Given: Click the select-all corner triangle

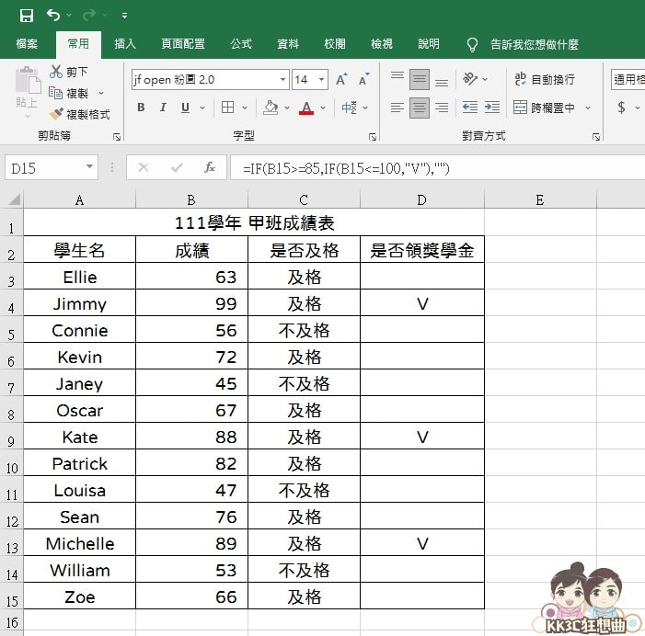Looking at the screenshot, I should [14, 199].
